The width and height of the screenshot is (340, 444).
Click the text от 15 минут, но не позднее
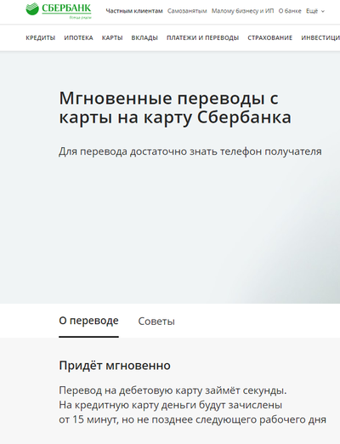point(193,419)
